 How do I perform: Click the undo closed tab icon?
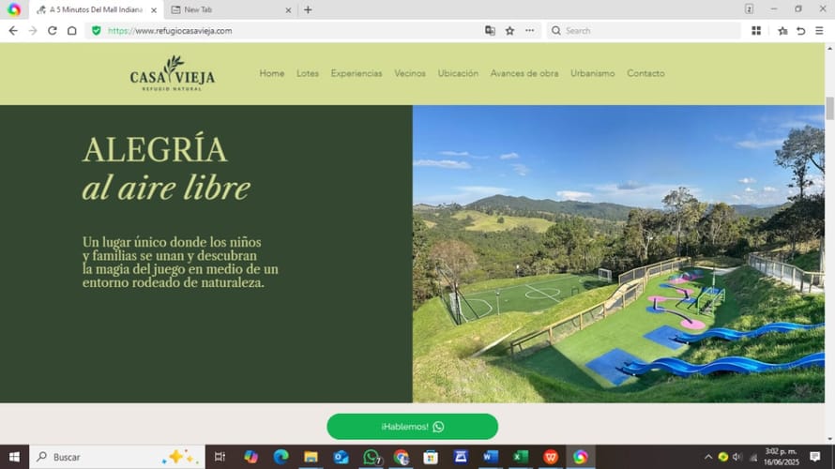800,31
